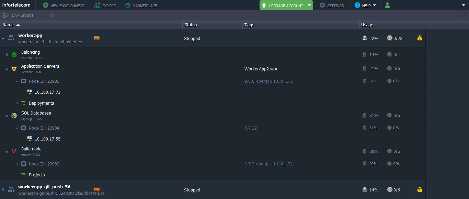The height and width of the screenshot is (199, 469).
Task: Click the container icon for Node 23985
Action: (x=24, y=81)
